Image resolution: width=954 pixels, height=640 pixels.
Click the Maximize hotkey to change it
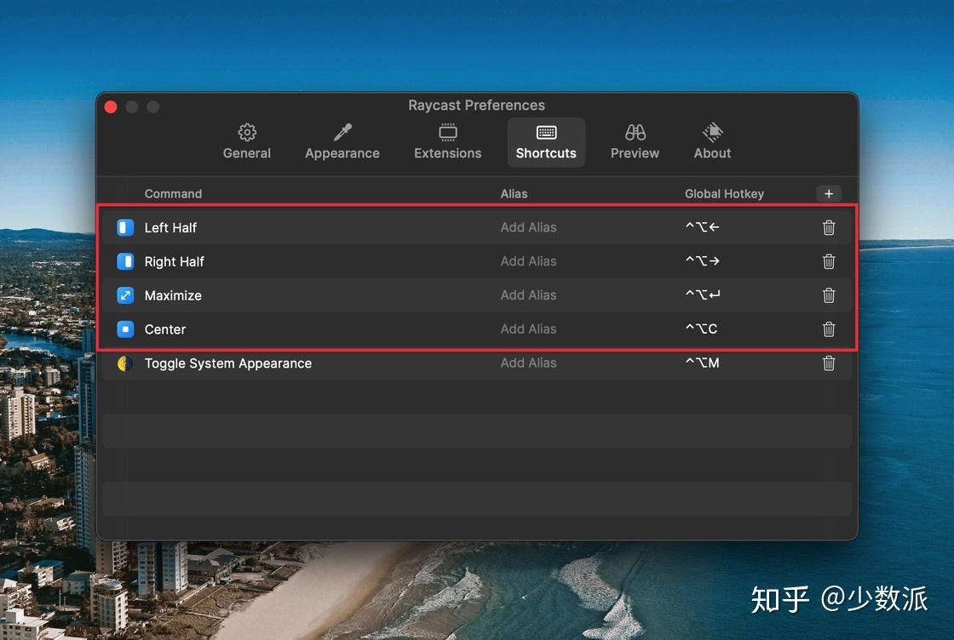point(702,295)
